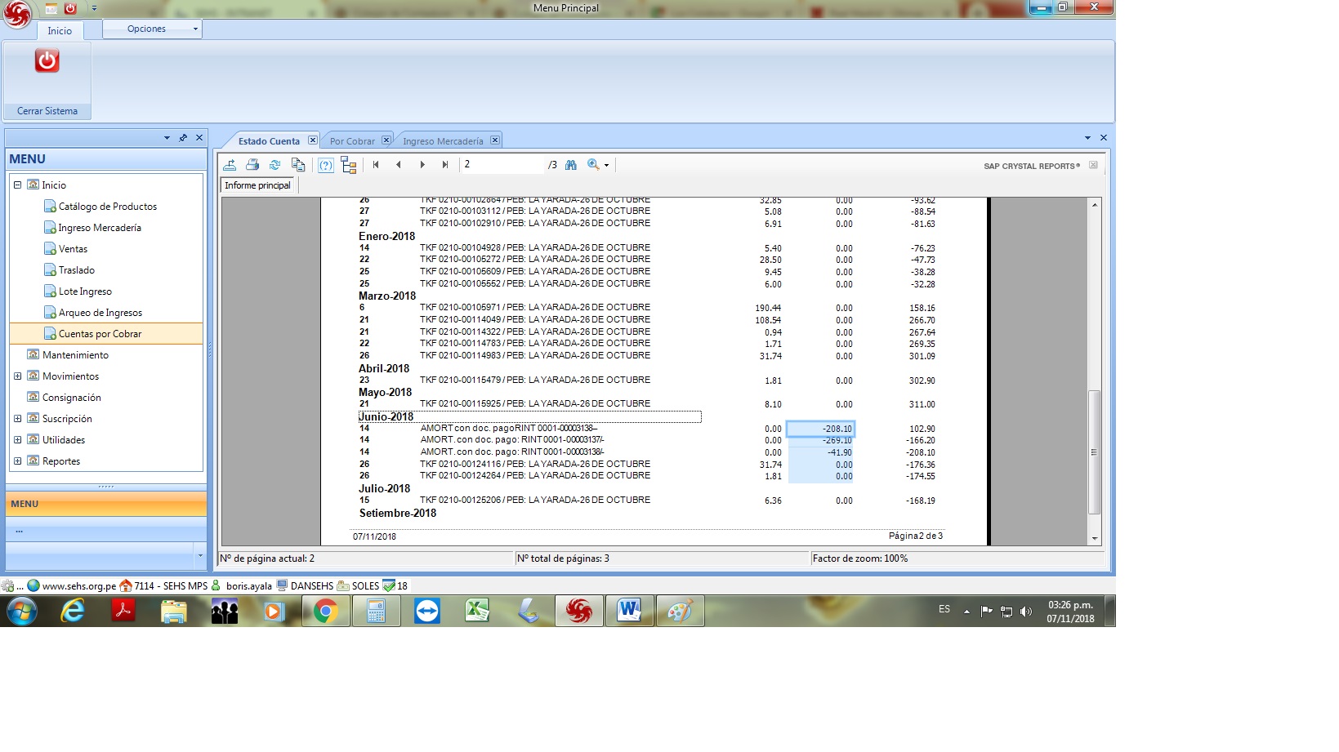Open Catálogo de Productos in menu
Screen dimensions: 1339x752
[107, 207]
